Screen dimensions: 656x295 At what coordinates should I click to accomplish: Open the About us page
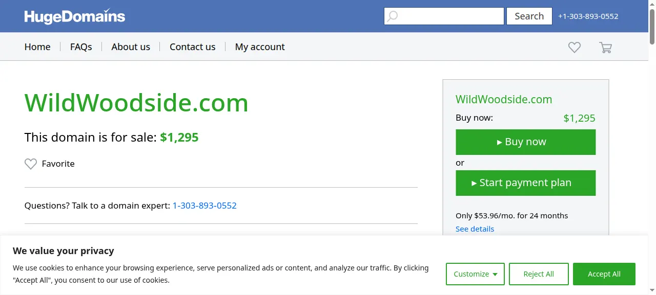click(131, 47)
